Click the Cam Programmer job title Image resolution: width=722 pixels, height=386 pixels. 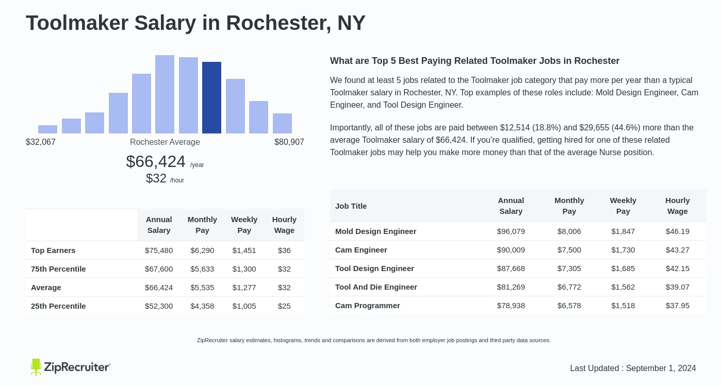click(368, 306)
